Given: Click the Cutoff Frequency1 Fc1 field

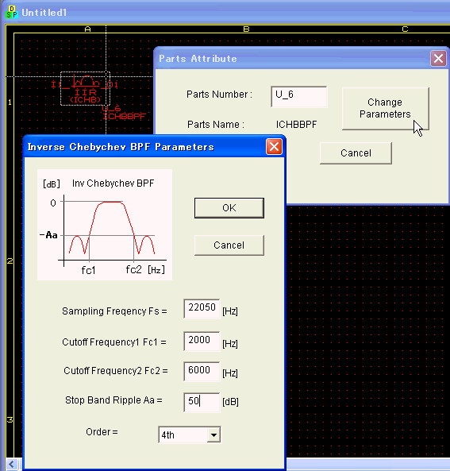Looking at the screenshot, I should pyautogui.click(x=202, y=341).
